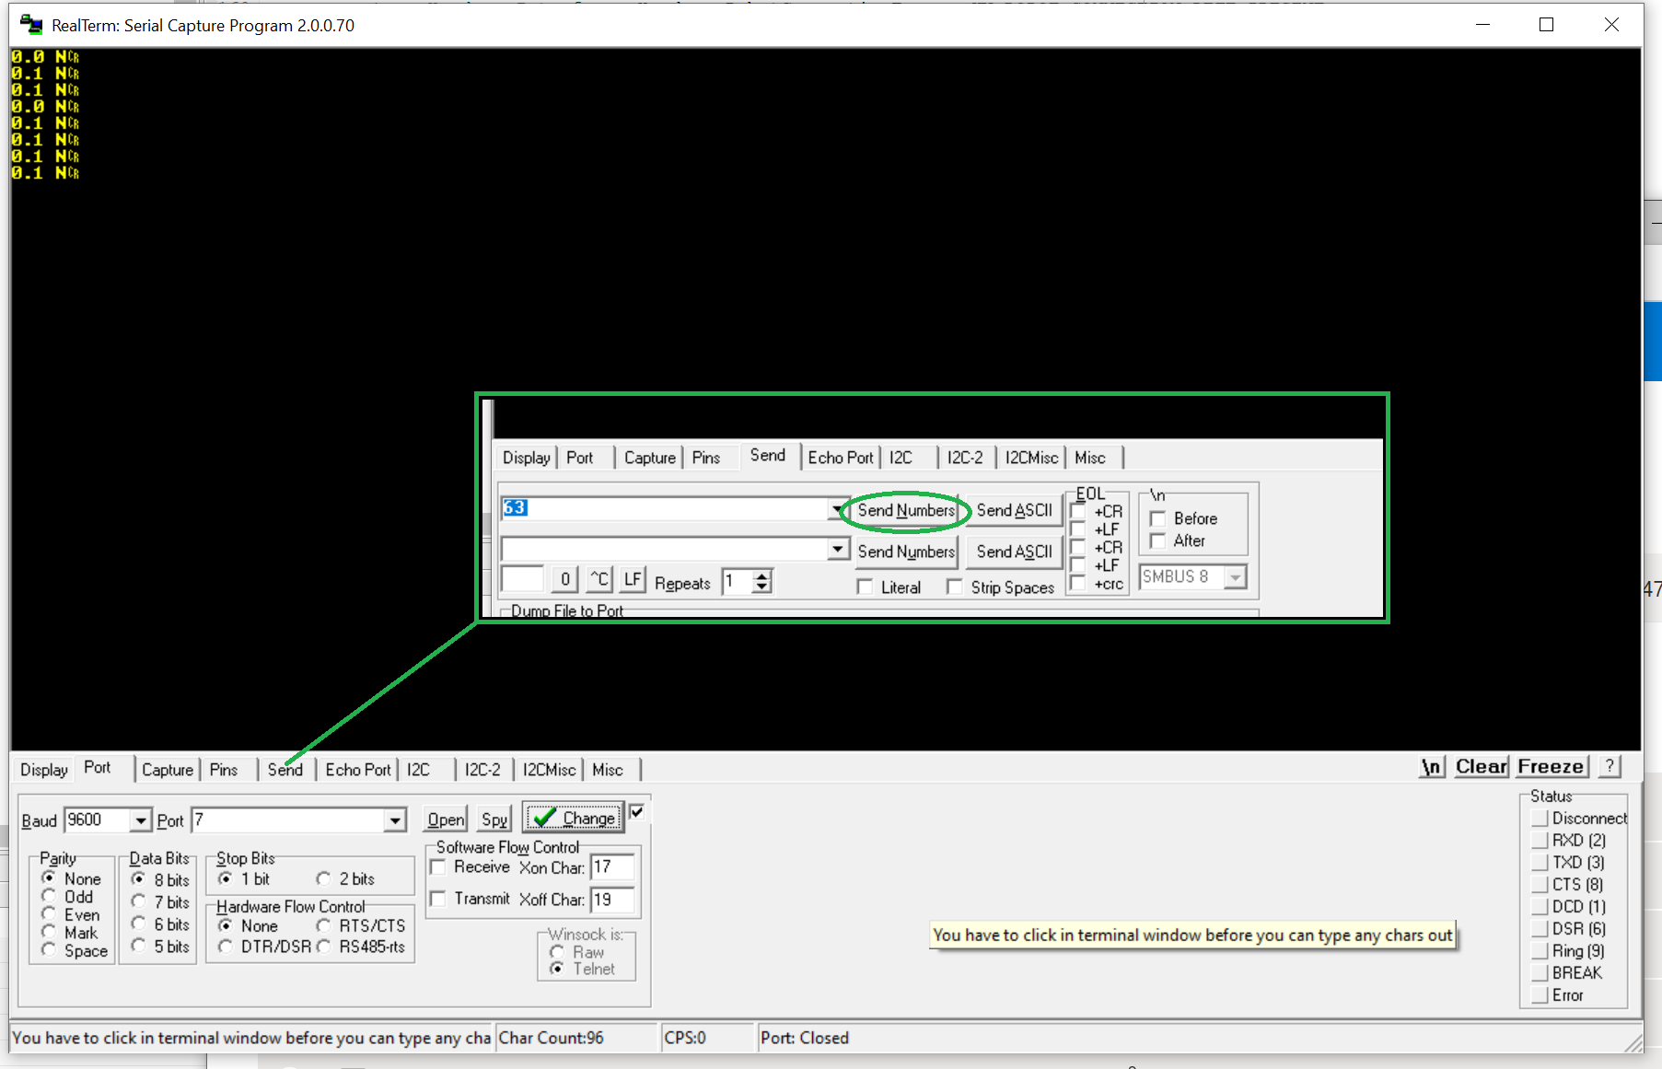Open the I2CMisc tab
Image resolution: width=1662 pixels, height=1069 pixels.
[548, 770]
